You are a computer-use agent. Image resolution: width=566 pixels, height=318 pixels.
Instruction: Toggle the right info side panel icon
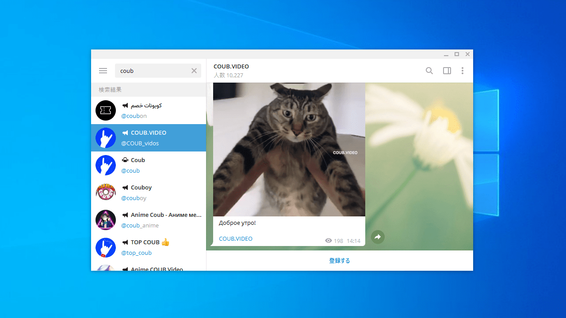(x=447, y=71)
